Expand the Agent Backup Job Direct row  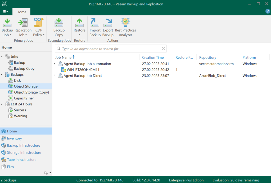[55, 76]
